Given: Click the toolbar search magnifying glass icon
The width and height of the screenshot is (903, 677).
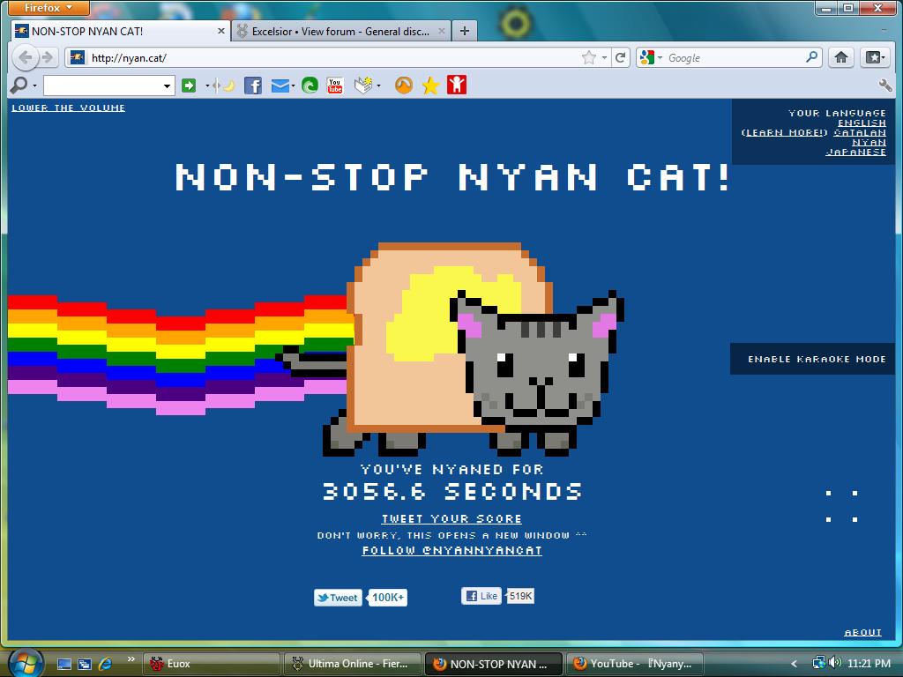Looking at the screenshot, I should (19, 86).
